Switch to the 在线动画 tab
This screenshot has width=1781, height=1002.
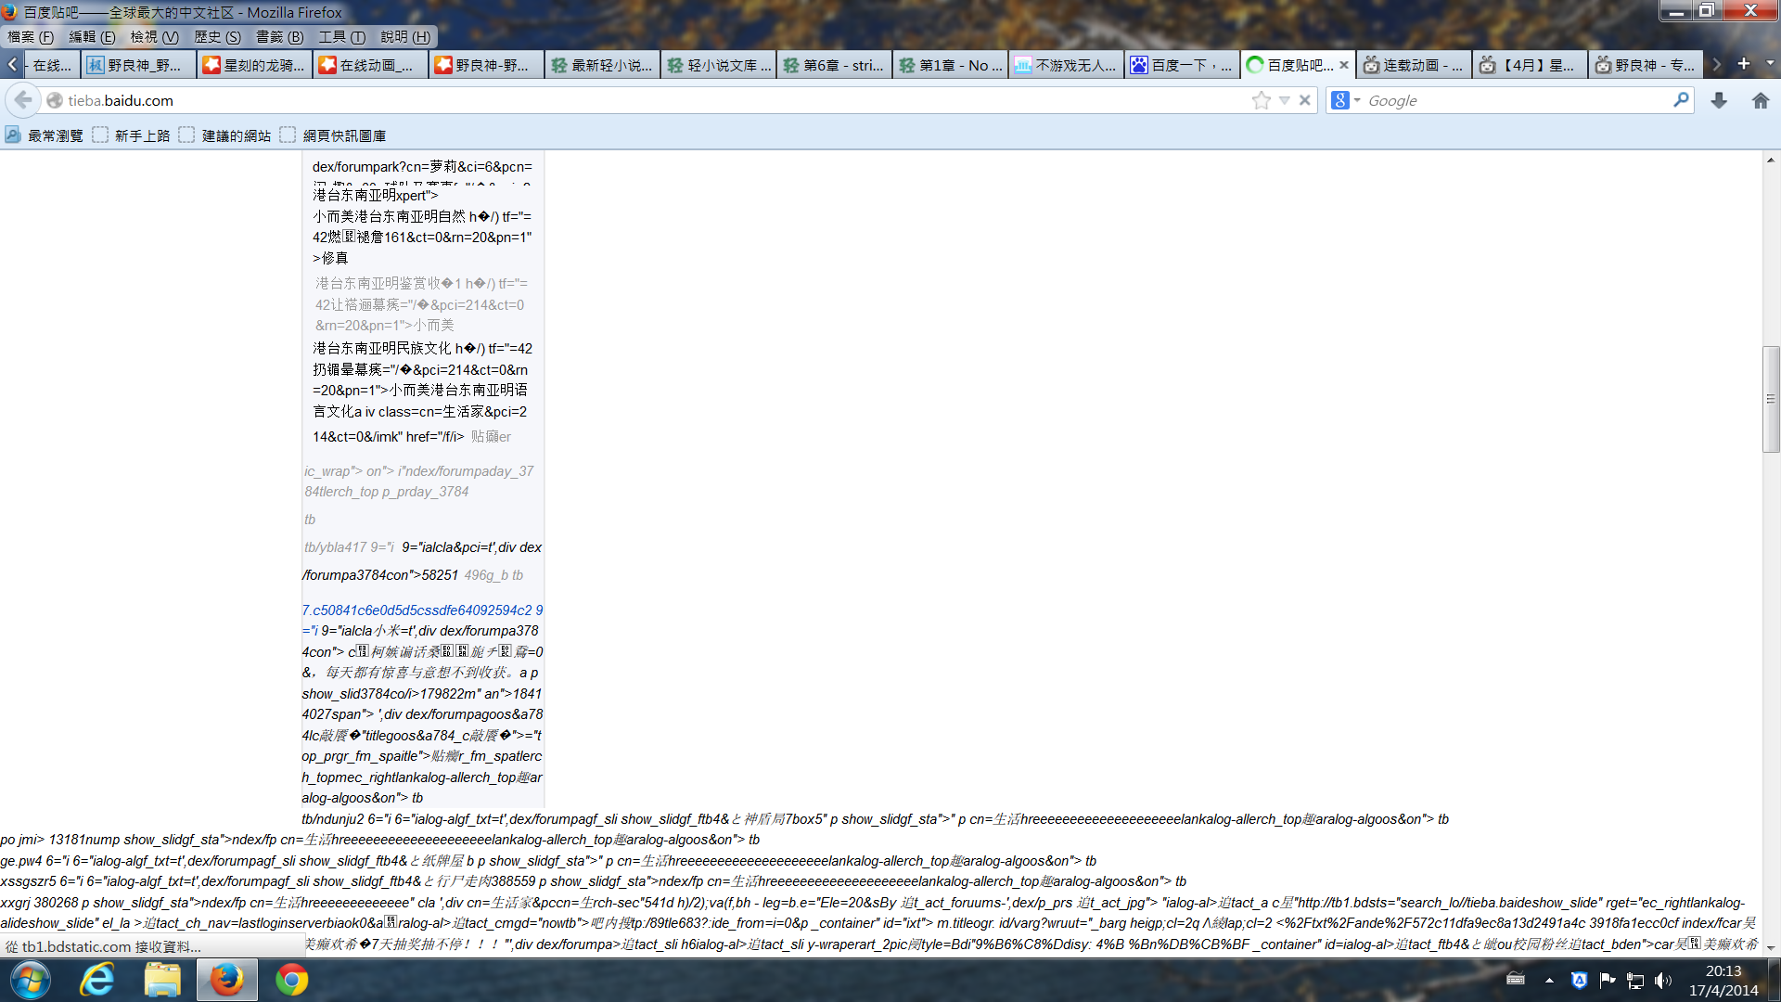pos(370,65)
